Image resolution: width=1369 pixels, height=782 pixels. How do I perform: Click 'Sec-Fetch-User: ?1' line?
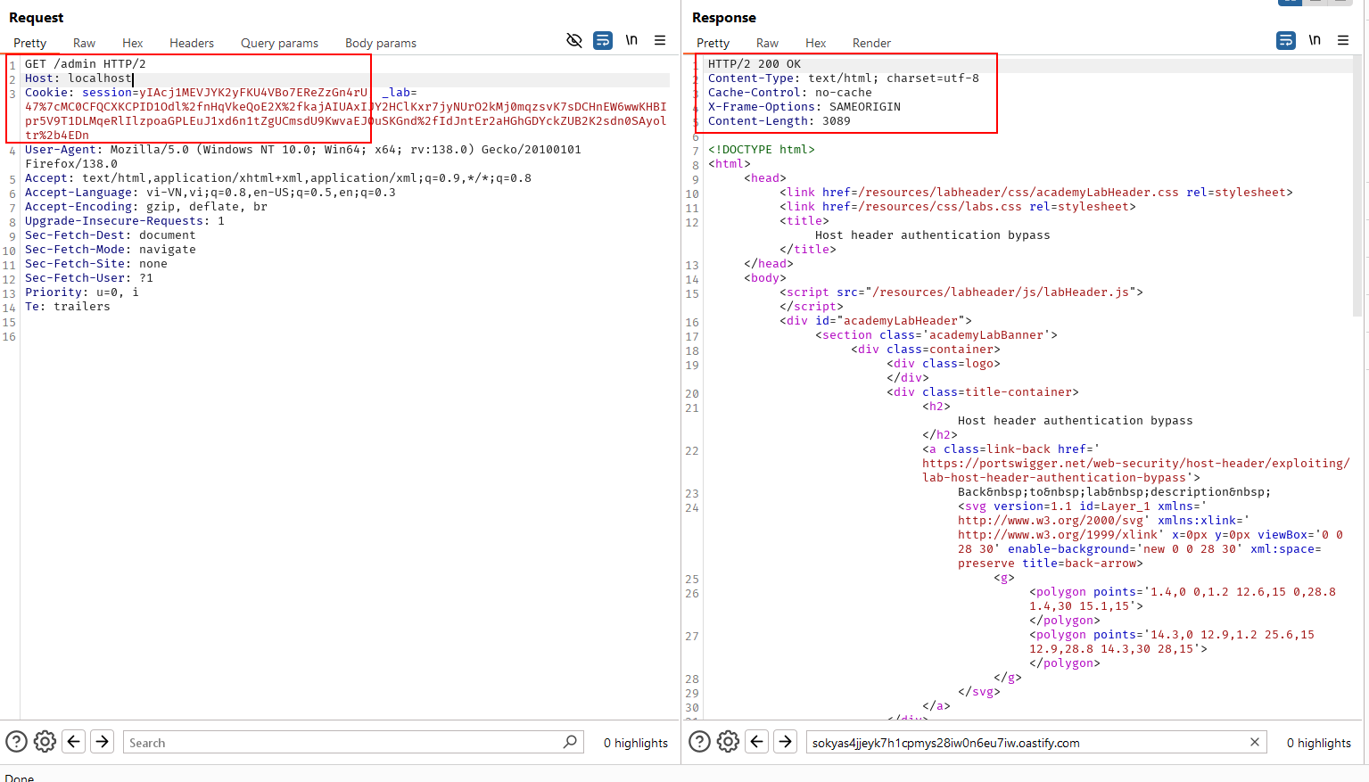(89, 278)
